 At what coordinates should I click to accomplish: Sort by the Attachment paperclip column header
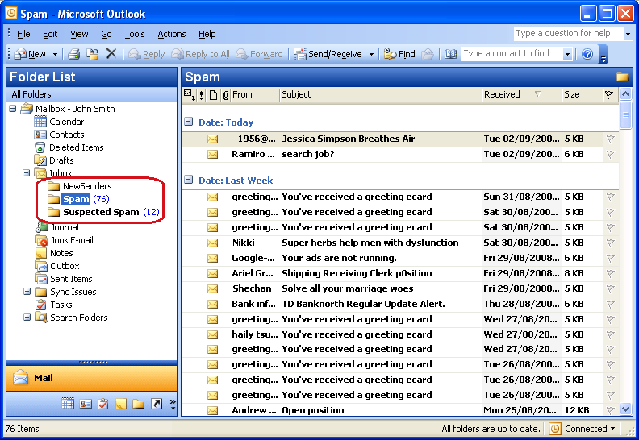225,95
